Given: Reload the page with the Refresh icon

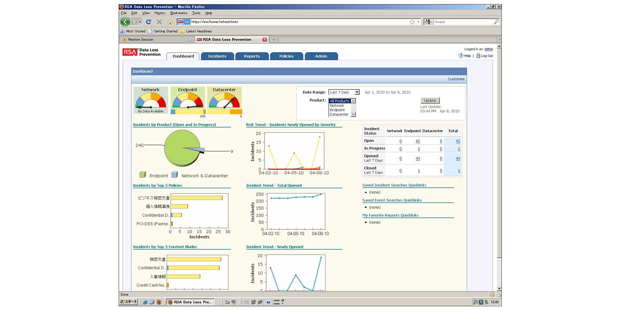Looking at the screenshot, I should coord(148,22).
